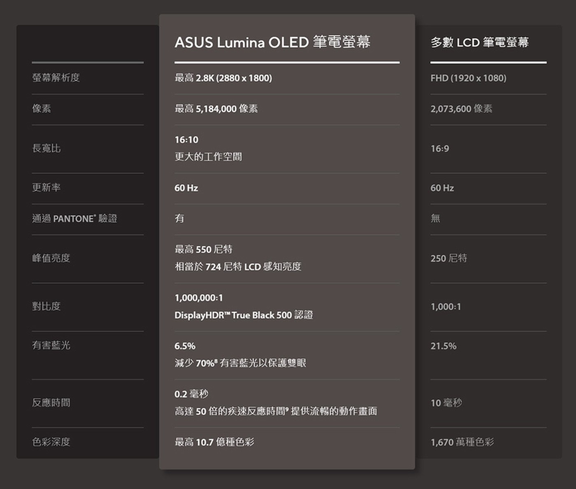Click 'DisplayHDR True Black 500 認證' text
The height and width of the screenshot is (489, 576).
coord(244,315)
